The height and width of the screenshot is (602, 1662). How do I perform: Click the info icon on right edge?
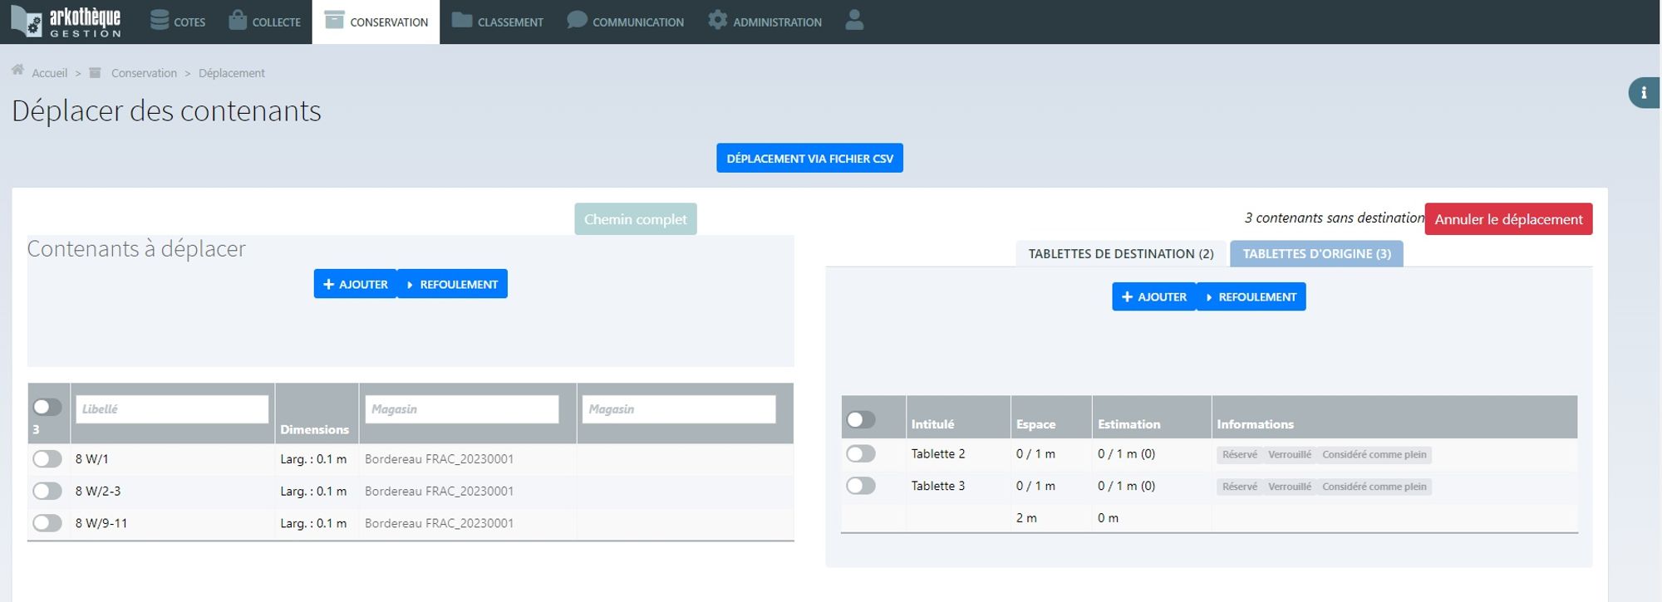[x=1643, y=93]
